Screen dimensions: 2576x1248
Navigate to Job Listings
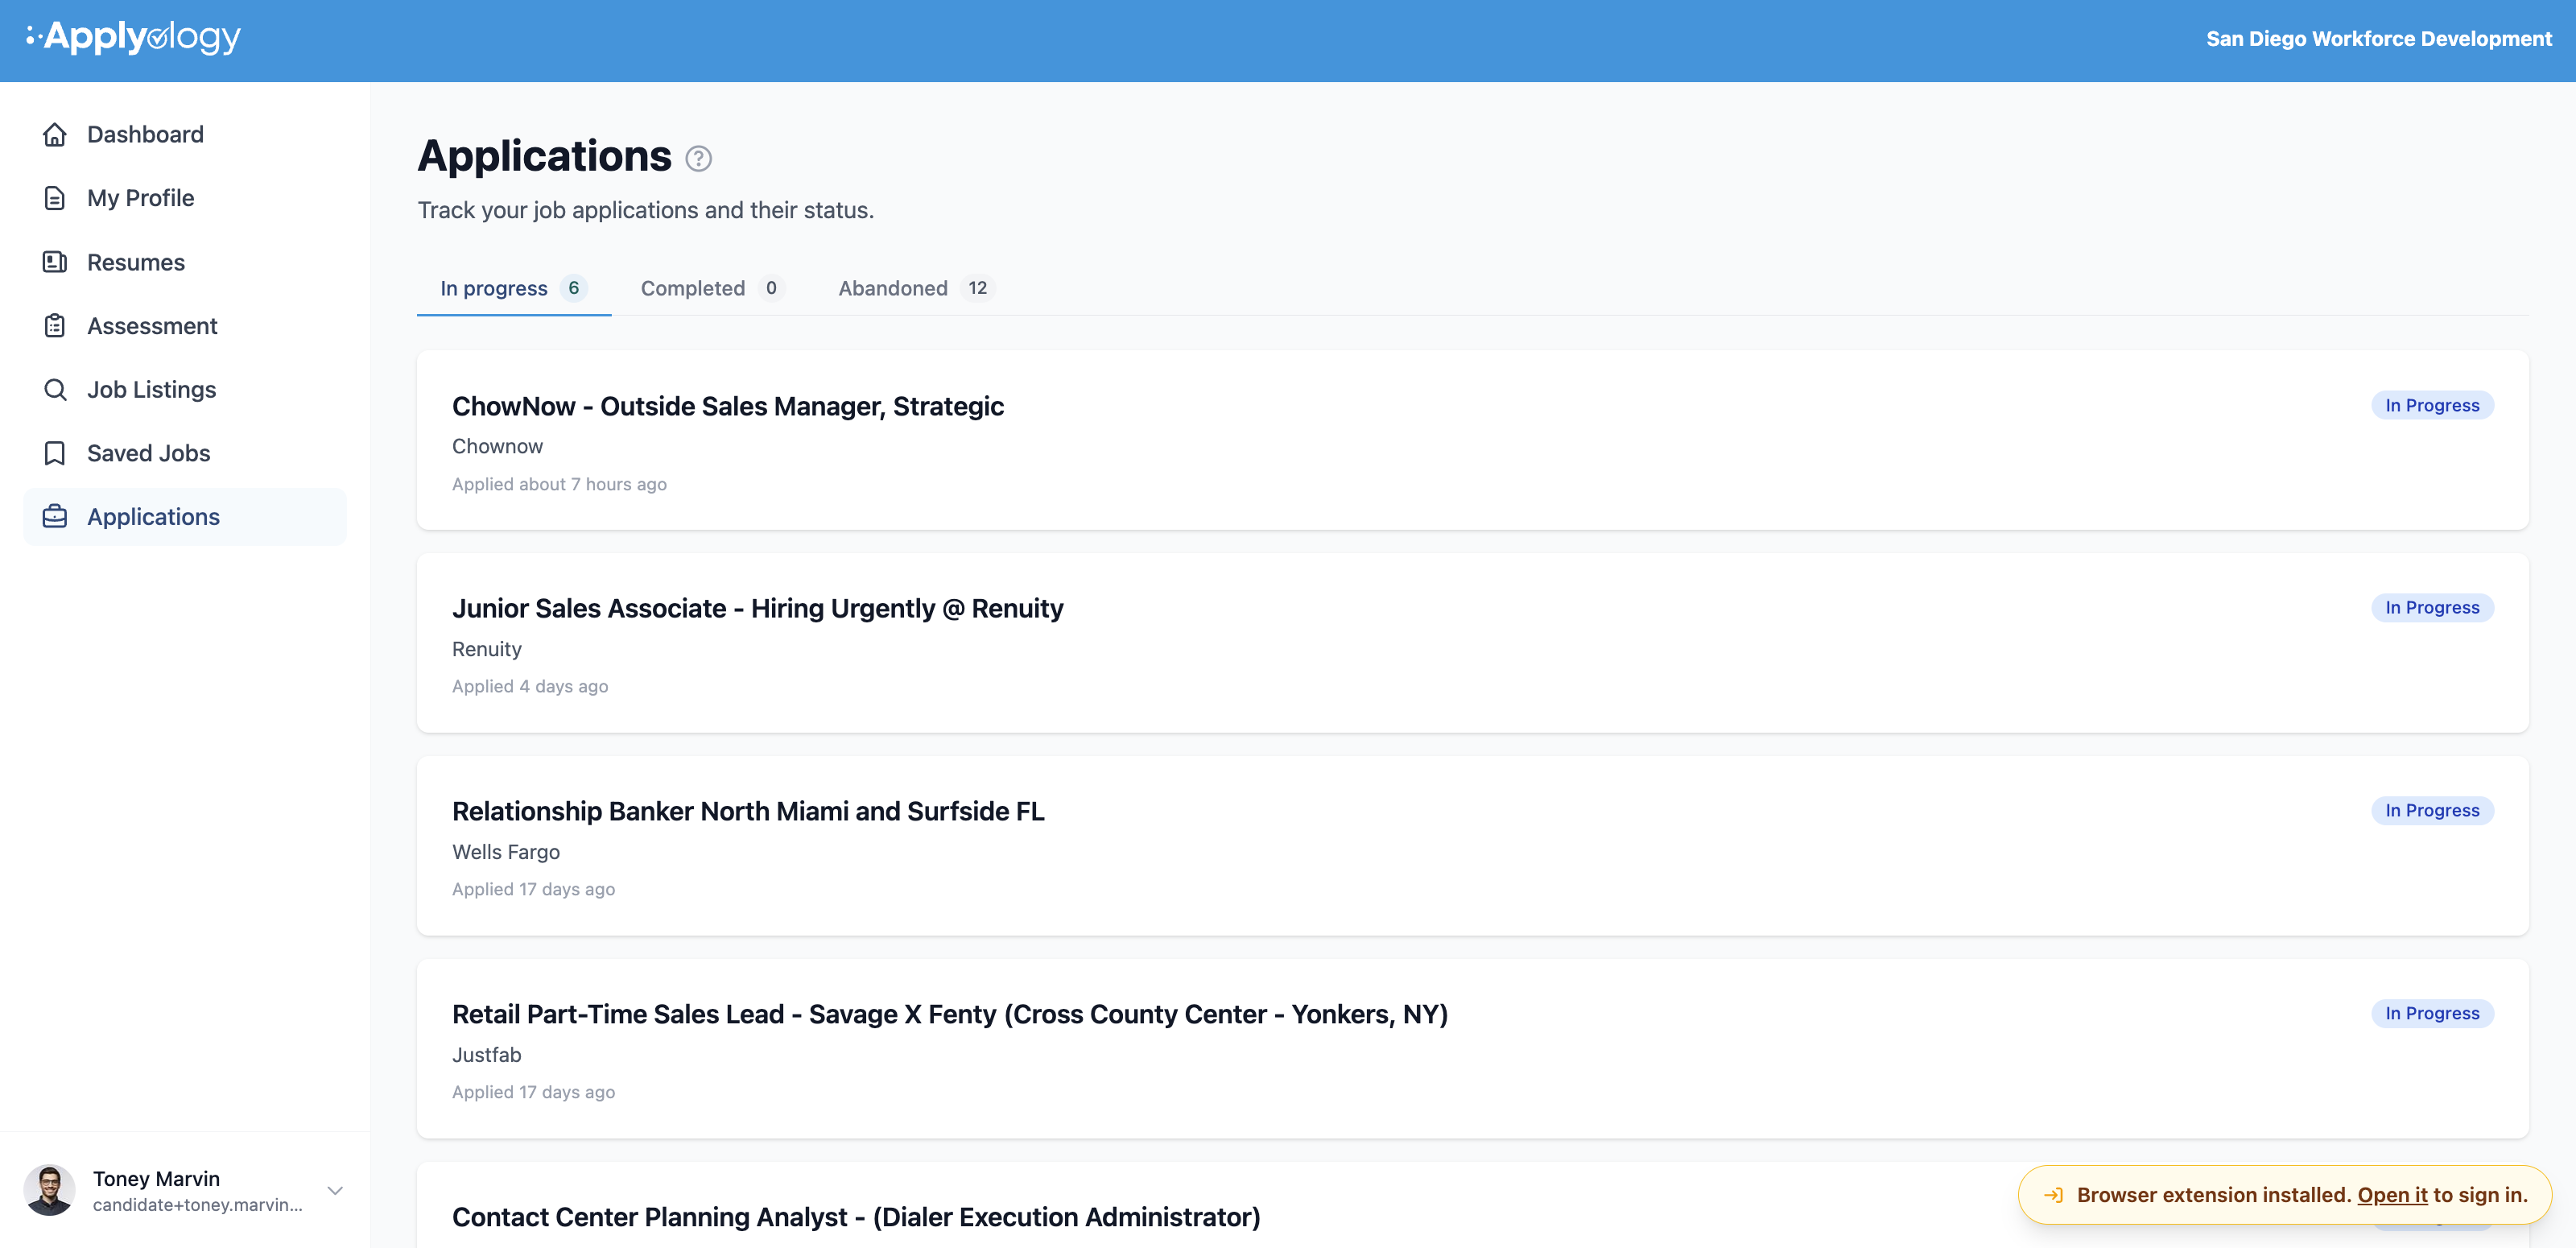(185, 389)
